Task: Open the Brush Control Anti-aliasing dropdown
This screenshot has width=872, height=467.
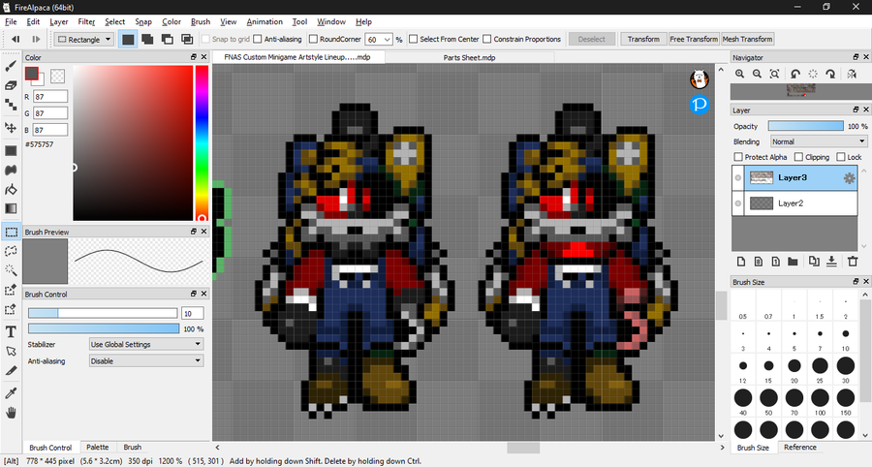Action: (x=146, y=360)
